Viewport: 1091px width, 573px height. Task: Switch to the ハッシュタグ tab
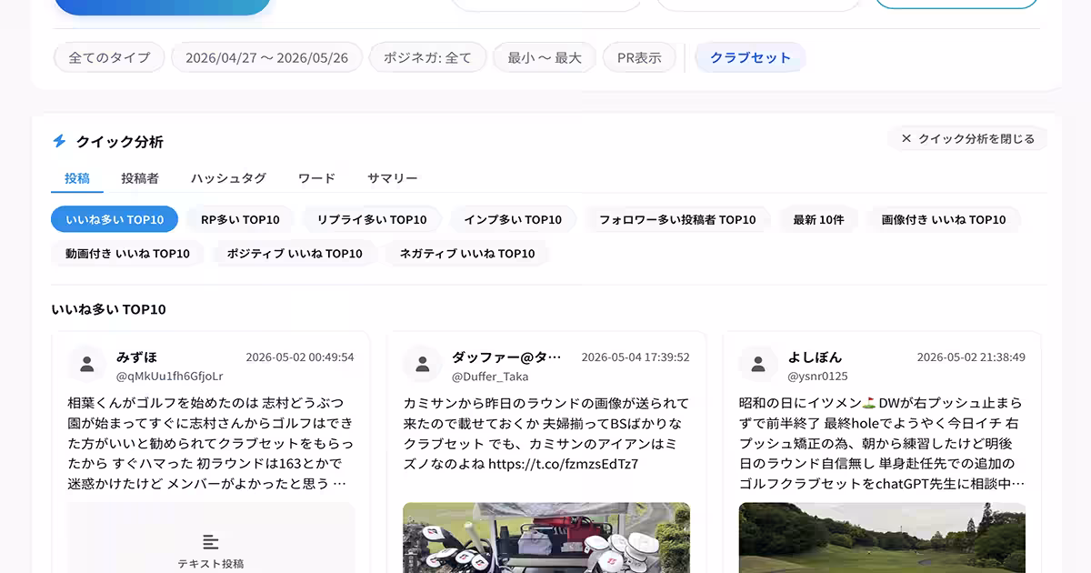coord(228,178)
